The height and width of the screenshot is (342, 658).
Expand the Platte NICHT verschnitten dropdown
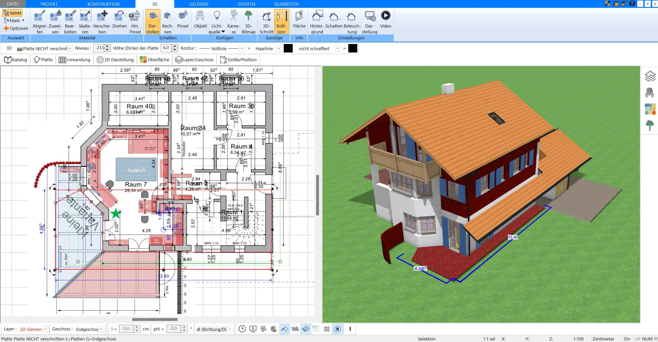(70, 48)
